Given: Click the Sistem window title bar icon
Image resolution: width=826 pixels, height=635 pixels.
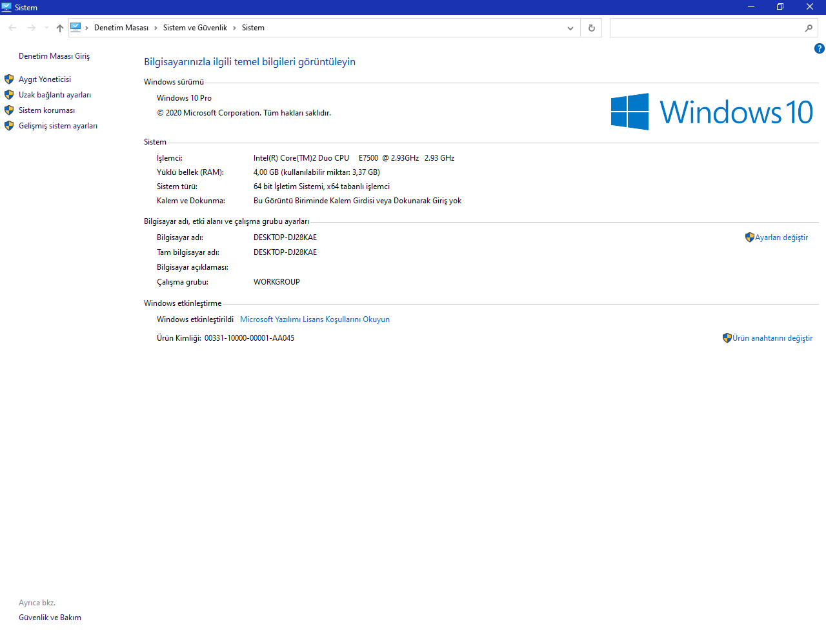Looking at the screenshot, I should pyautogui.click(x=6, y=7).
